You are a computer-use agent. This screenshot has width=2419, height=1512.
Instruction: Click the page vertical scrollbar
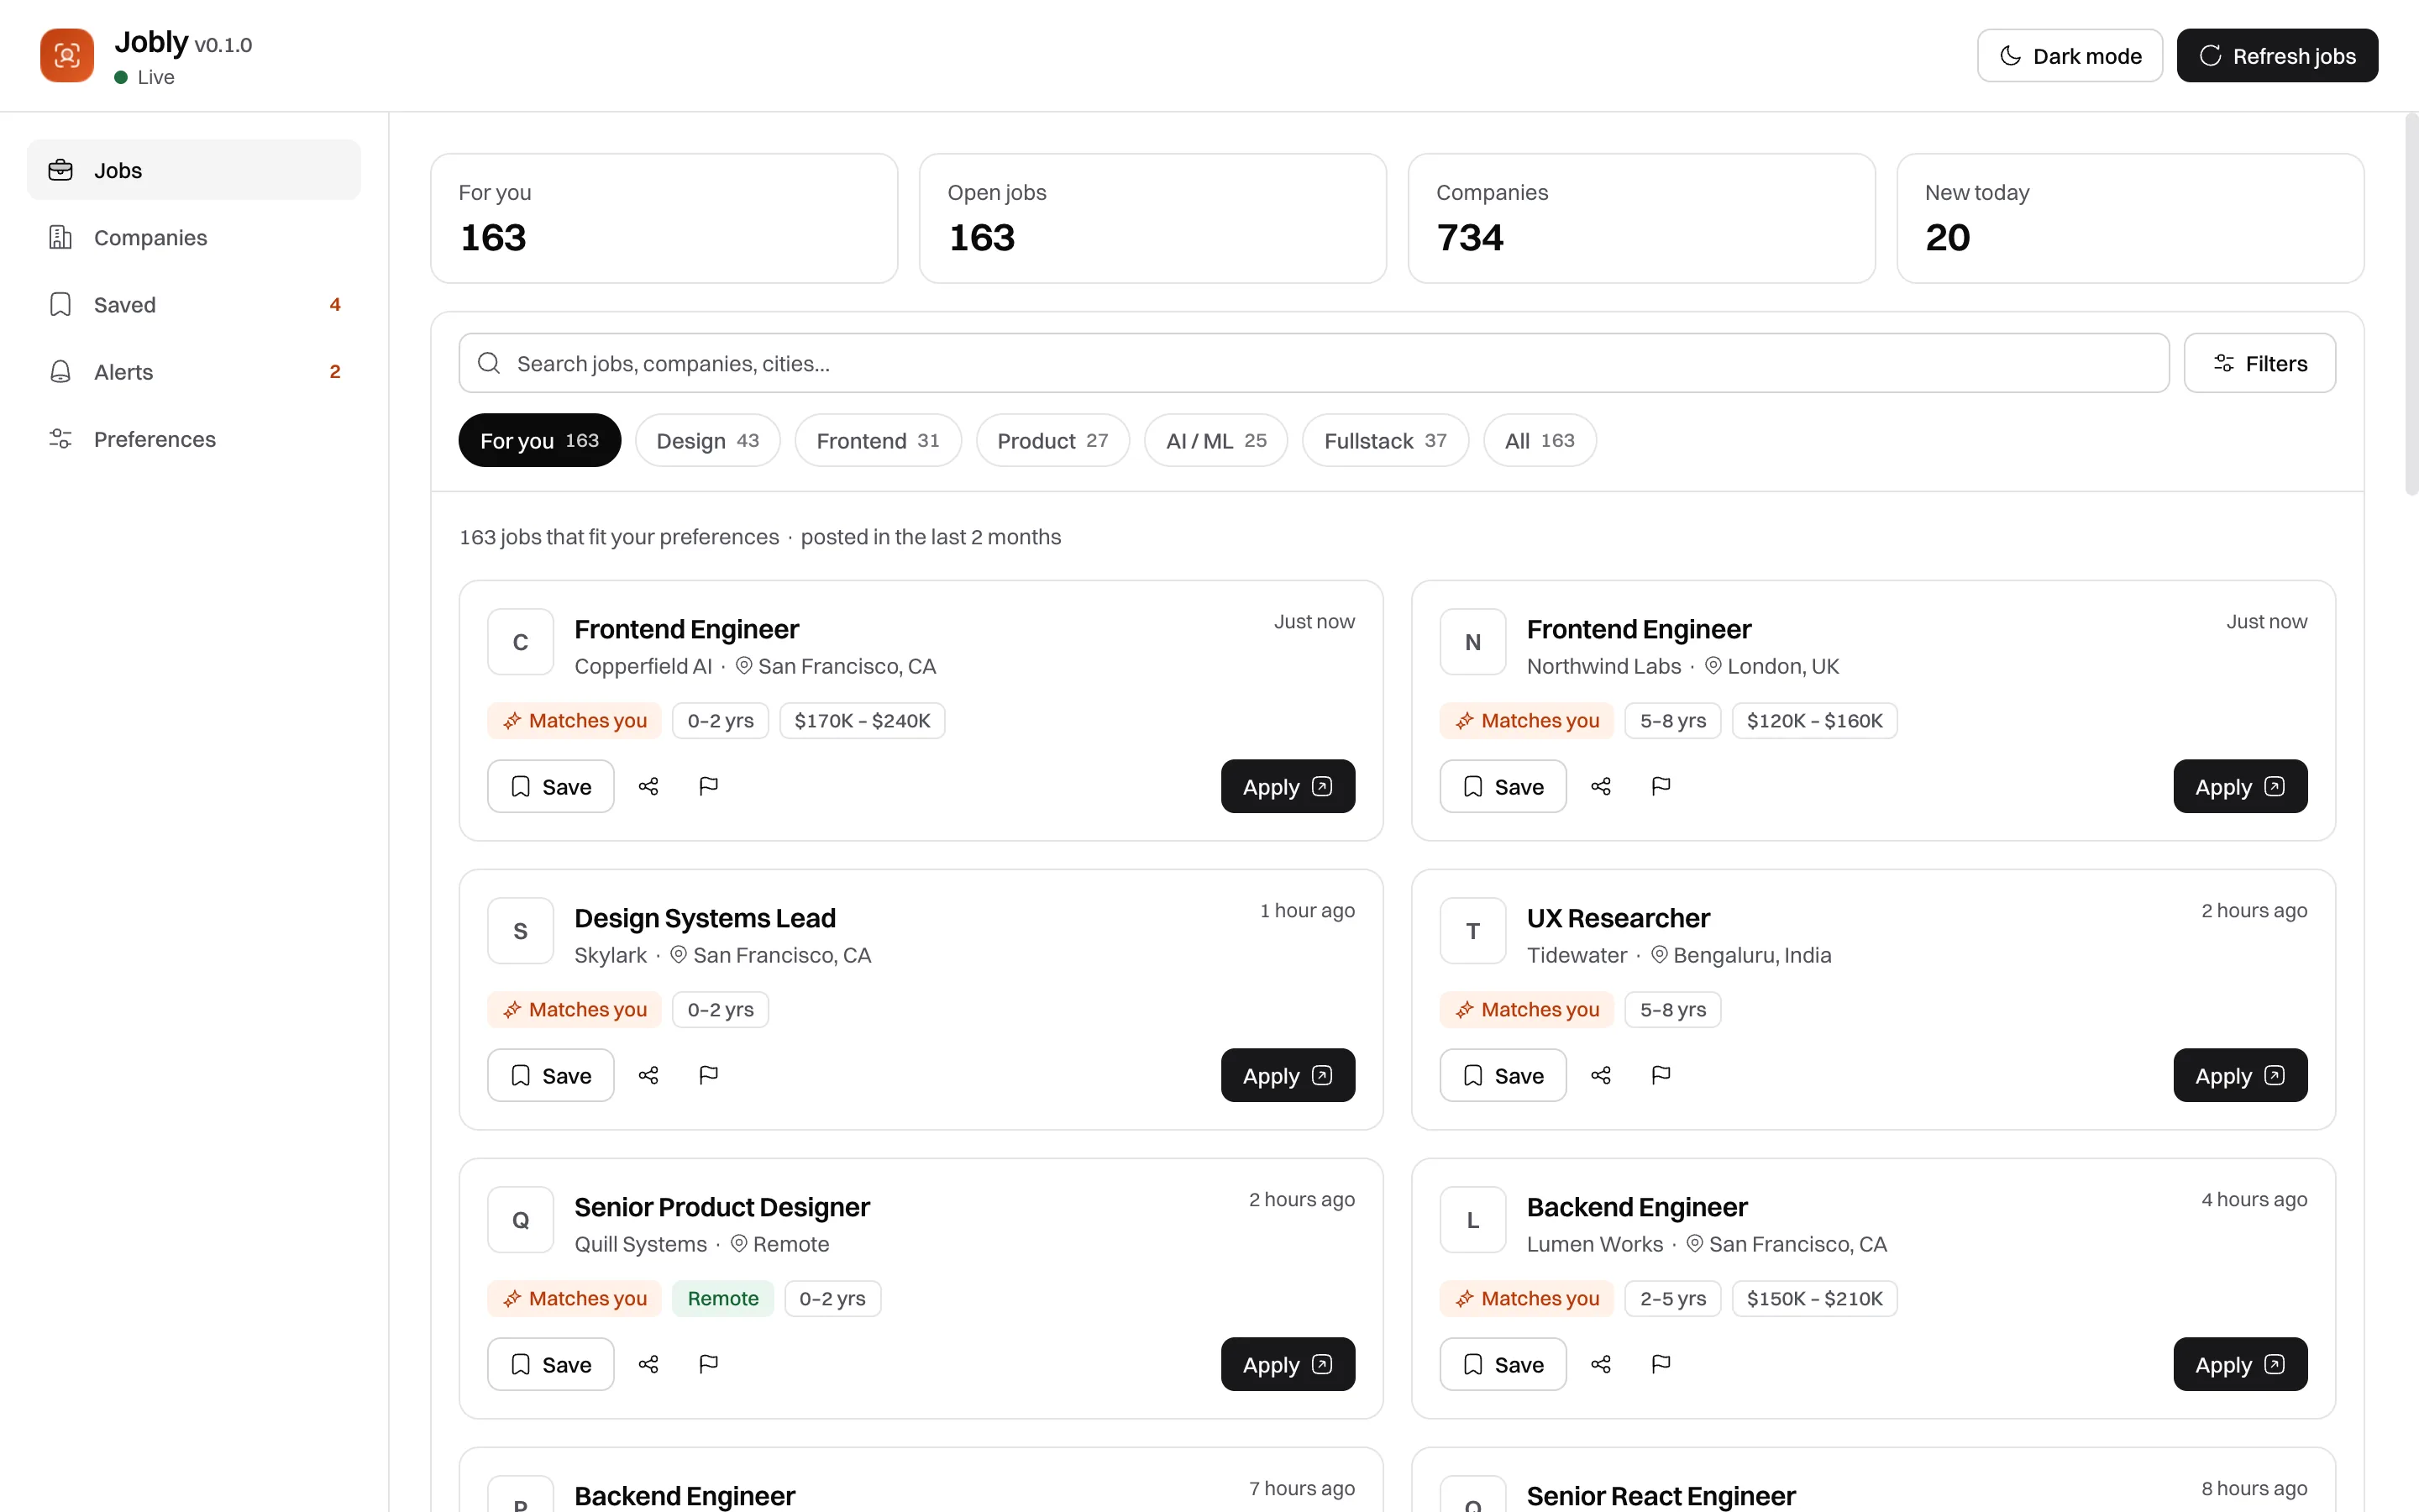point(2411,304)
